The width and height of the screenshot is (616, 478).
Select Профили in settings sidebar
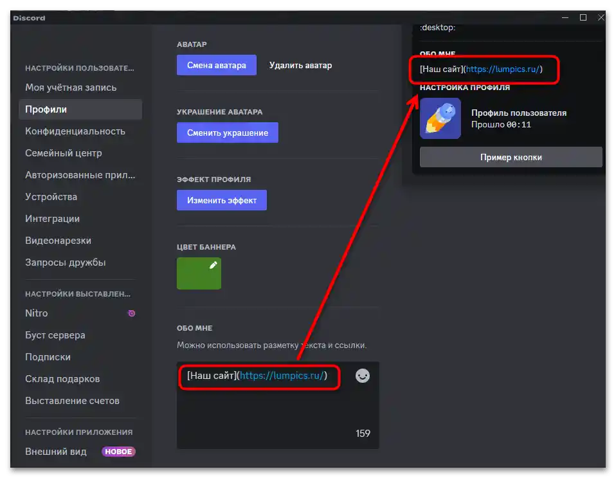point(80,109)
